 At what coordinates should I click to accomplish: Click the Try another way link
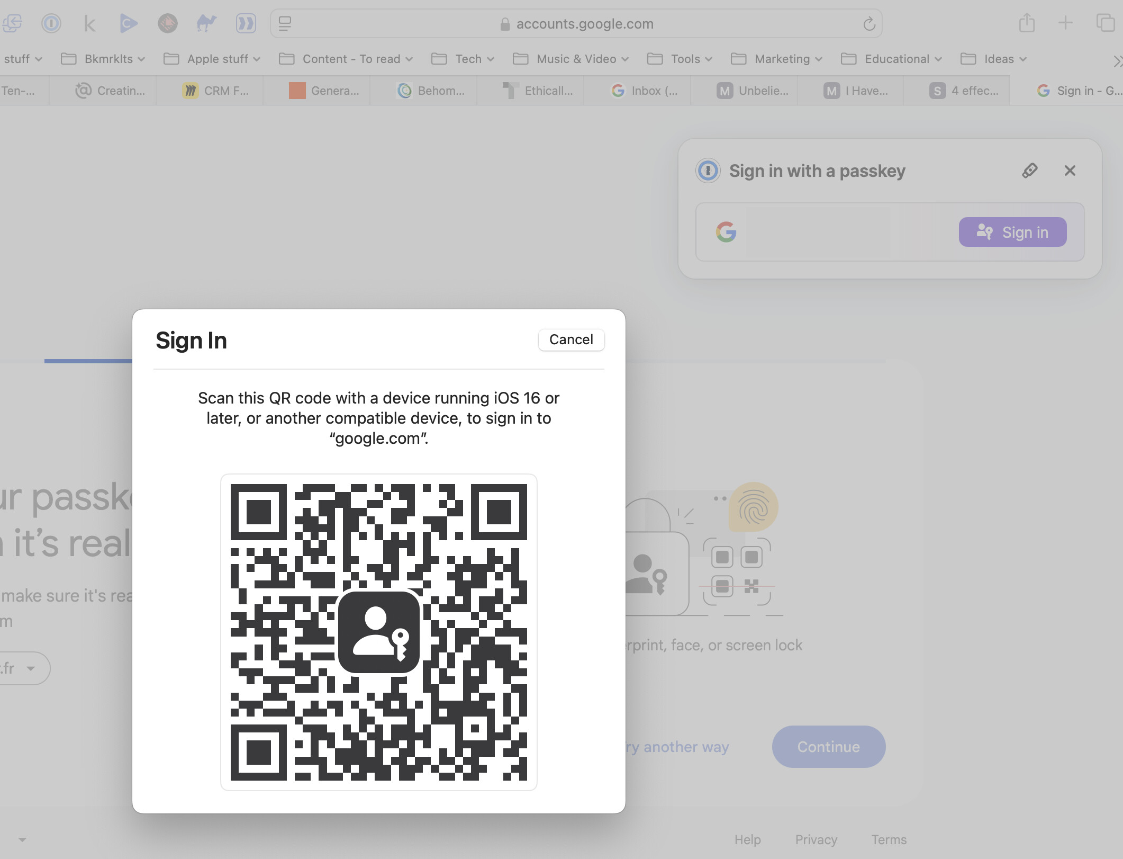tap(677, 747)
